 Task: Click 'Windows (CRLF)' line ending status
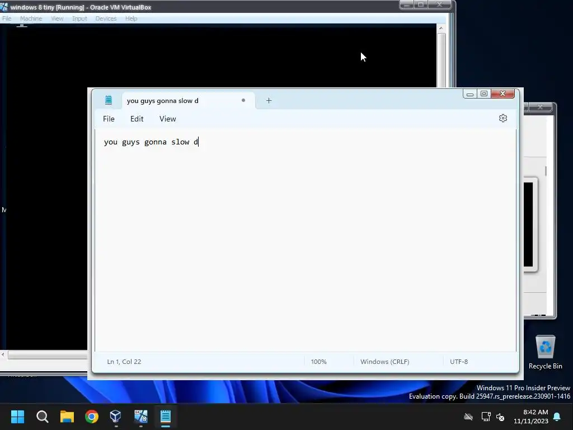[385, 362]
